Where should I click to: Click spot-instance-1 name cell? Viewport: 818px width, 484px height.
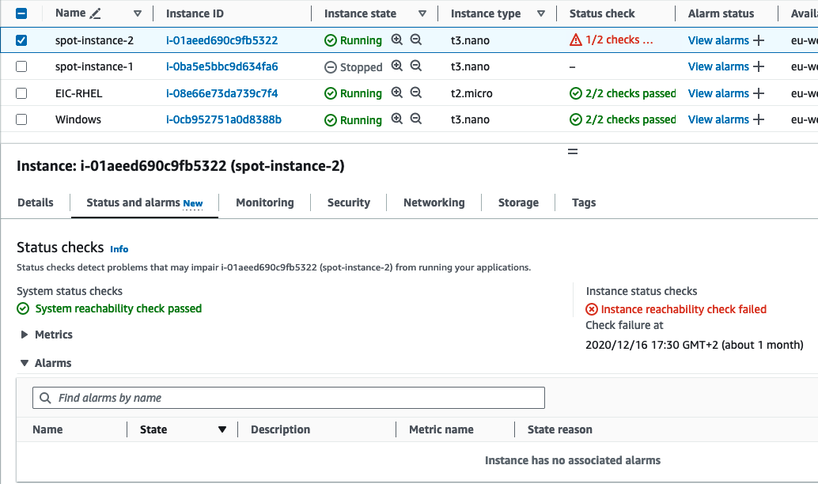coord(94,66)
